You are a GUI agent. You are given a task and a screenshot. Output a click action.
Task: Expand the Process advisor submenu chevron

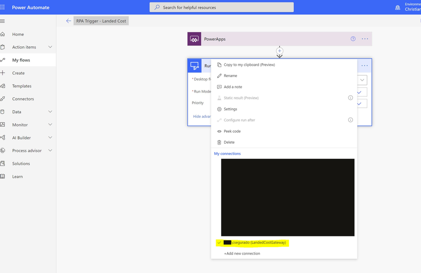[x=50, y=150]
